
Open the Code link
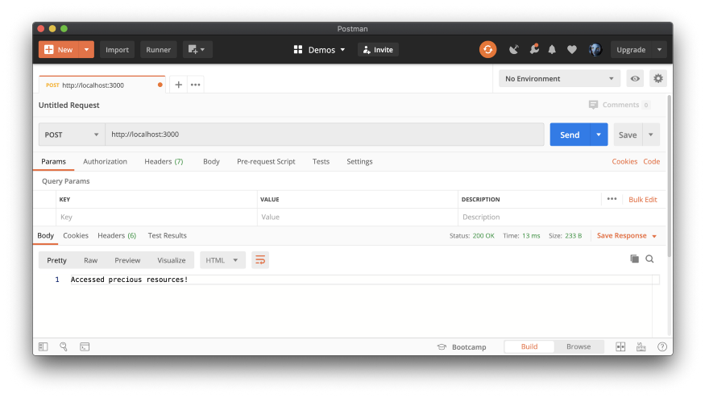(x=652, y=161)
